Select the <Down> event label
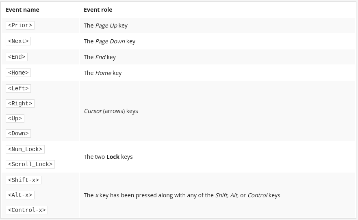 18,134
